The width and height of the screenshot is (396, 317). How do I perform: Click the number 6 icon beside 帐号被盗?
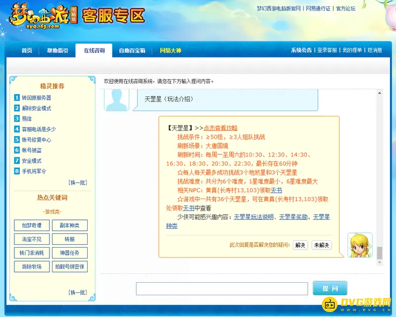click(17, 150)
